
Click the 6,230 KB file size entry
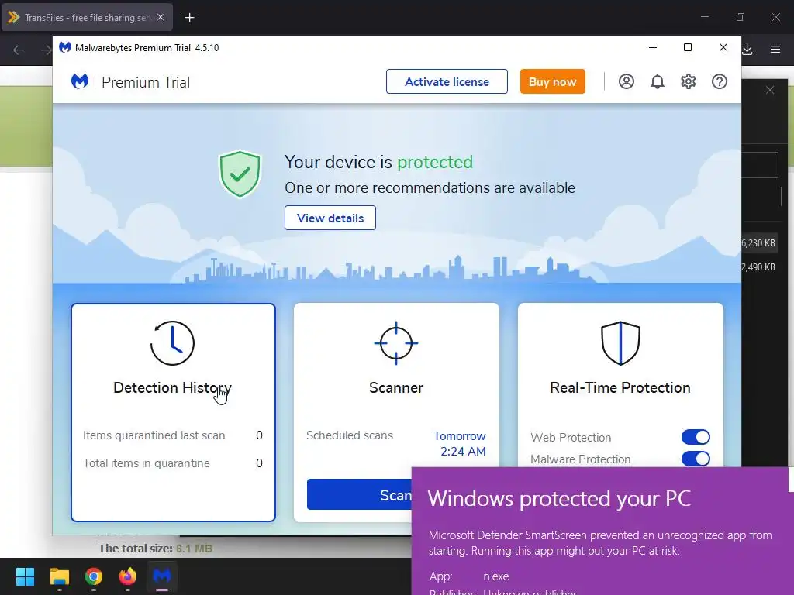(x=758, y=242)
